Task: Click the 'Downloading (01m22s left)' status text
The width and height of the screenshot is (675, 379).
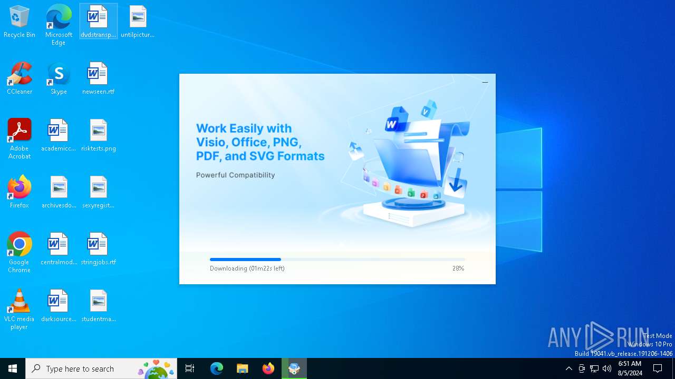Action: 247,268
